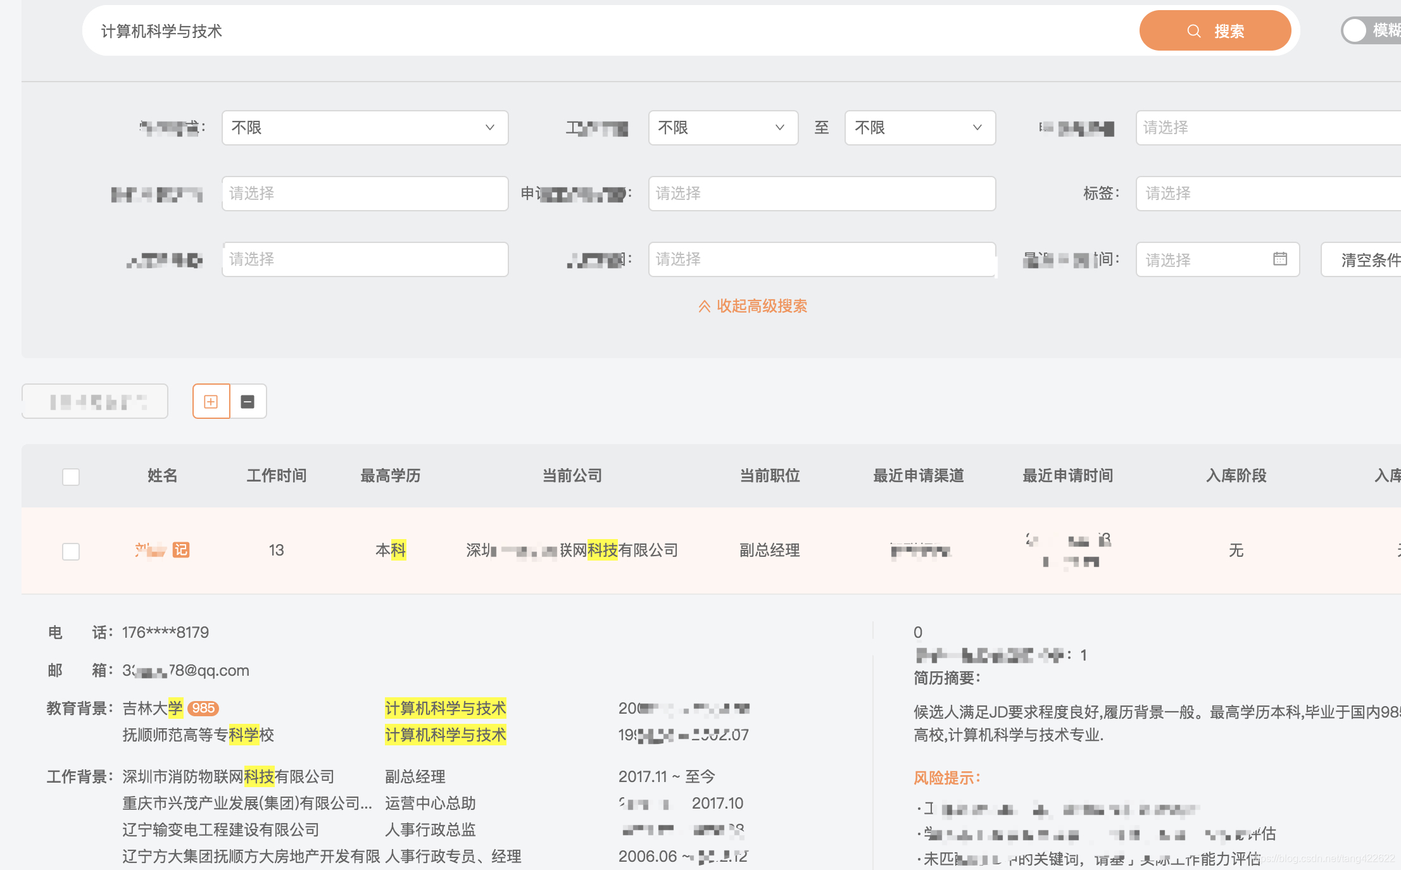Open the first 不限 dropdown in the top filter row
This screenshot has height=870, width=1401.
[365, 128]
